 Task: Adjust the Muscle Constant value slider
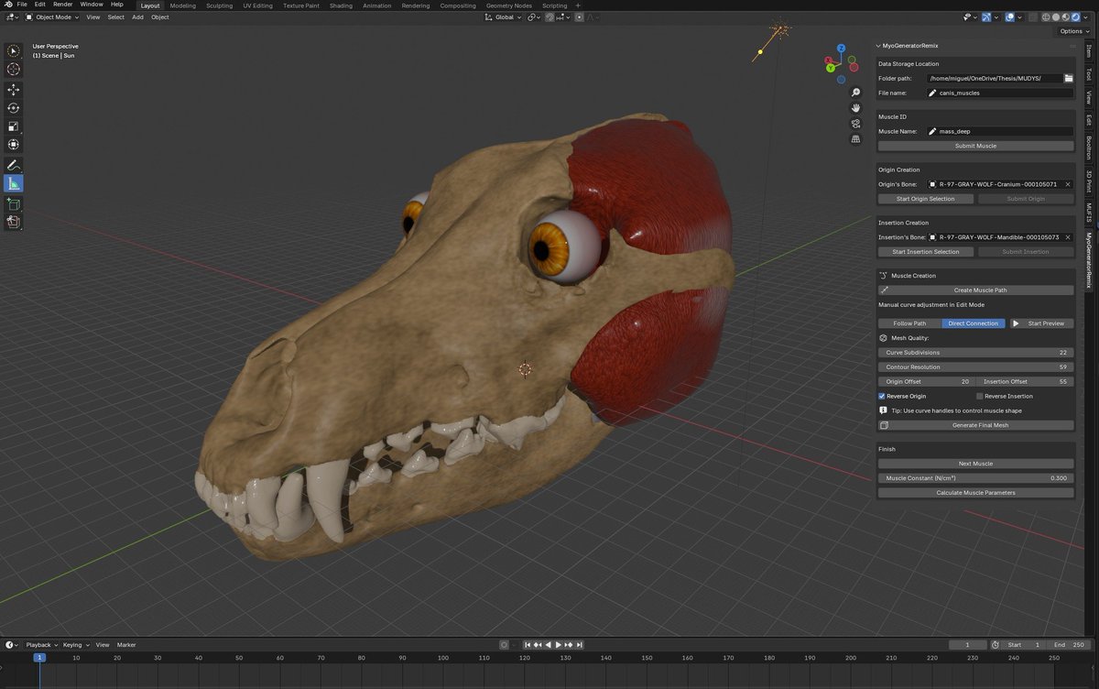point(975,478)
